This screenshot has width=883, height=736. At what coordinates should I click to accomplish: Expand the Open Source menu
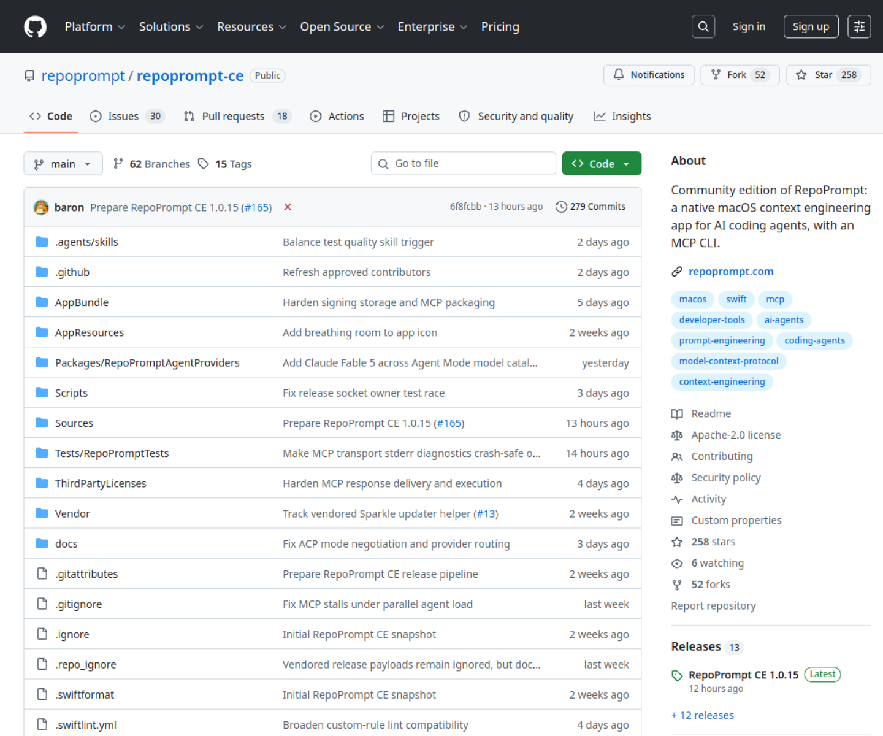pos(342,26)
